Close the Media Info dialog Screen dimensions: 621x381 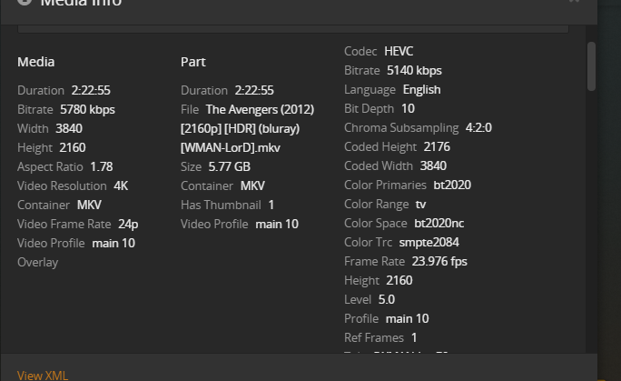click(x=574, y=2)
